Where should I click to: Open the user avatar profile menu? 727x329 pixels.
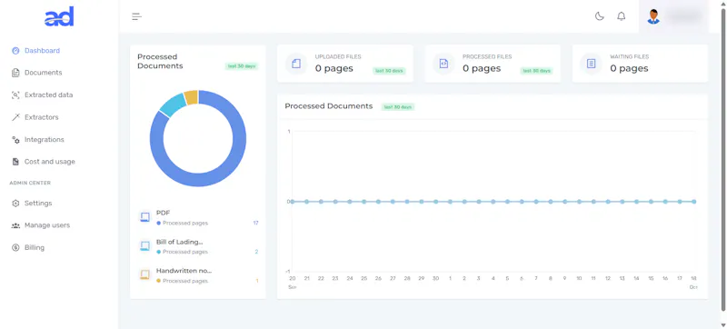point(653,16)
